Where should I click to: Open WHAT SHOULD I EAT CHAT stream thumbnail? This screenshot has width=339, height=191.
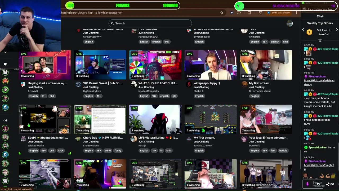click(155, 65)
